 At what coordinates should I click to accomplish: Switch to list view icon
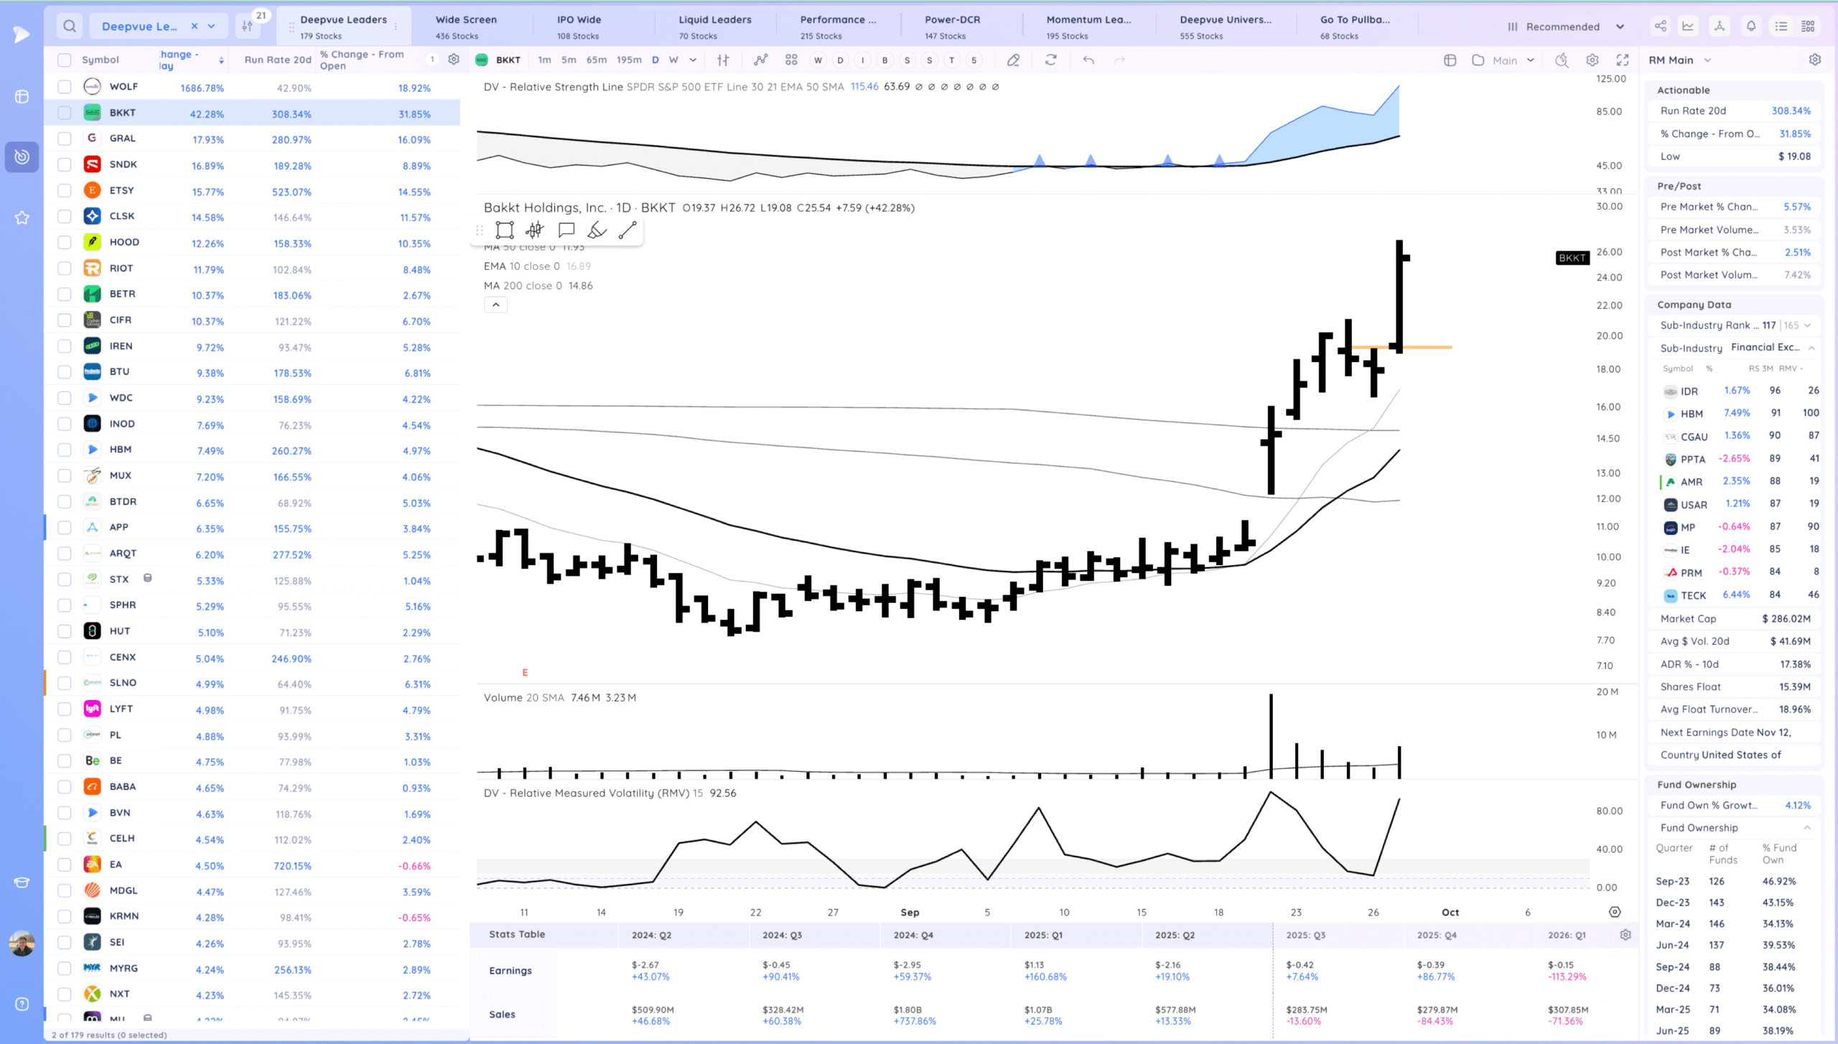tap(1781, 27)
